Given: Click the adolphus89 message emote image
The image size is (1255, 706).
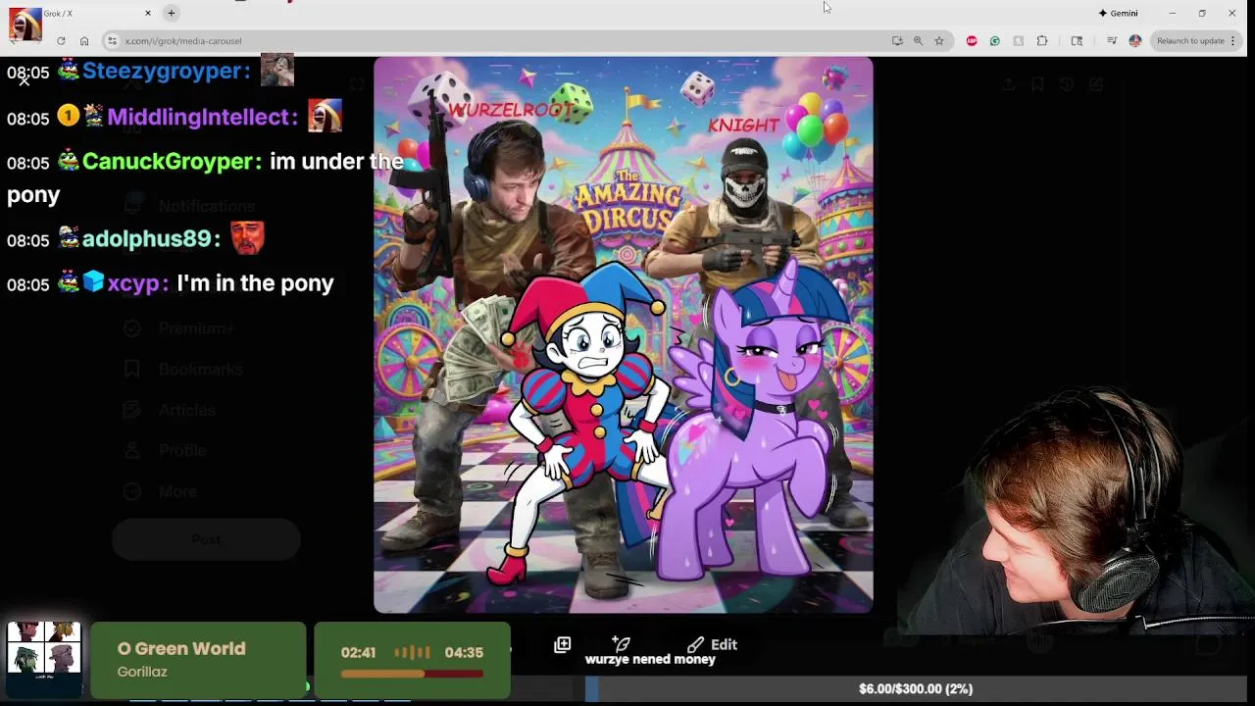Looking at the screenshot, I should pyautogui.click(x=247, y=237).
